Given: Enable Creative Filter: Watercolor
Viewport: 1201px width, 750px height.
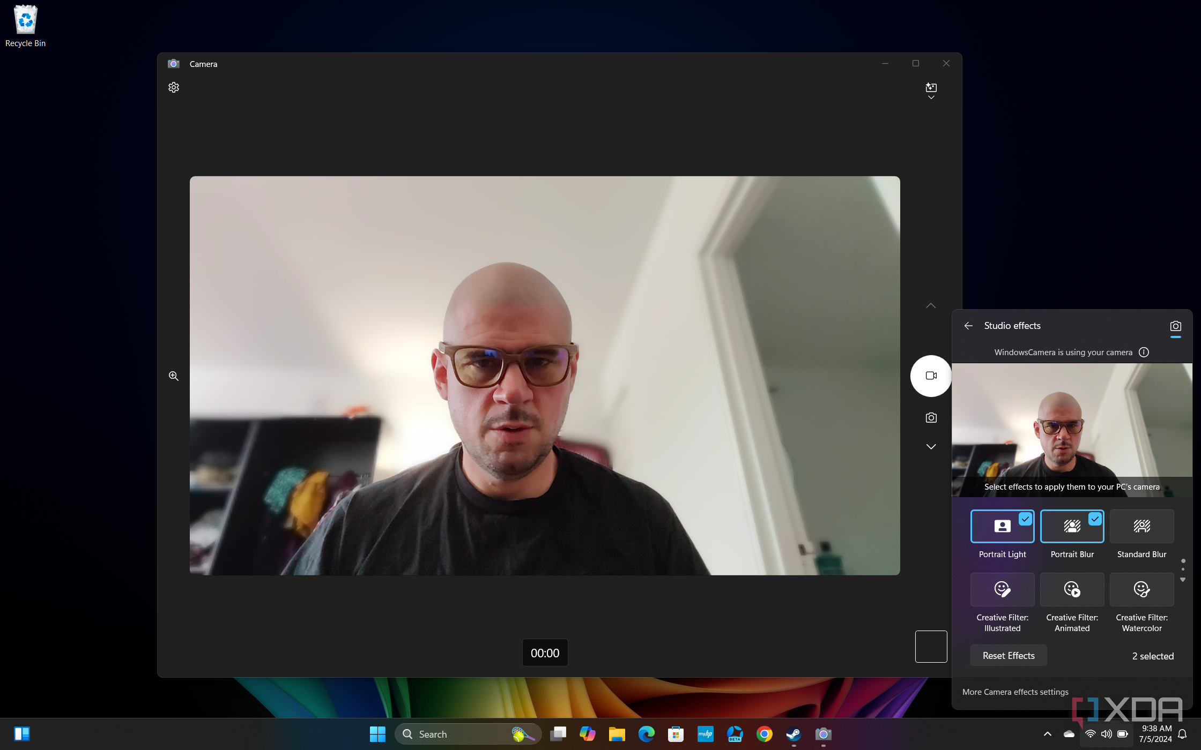Looking at the screenshot, I should click(x=1142, y=589).
